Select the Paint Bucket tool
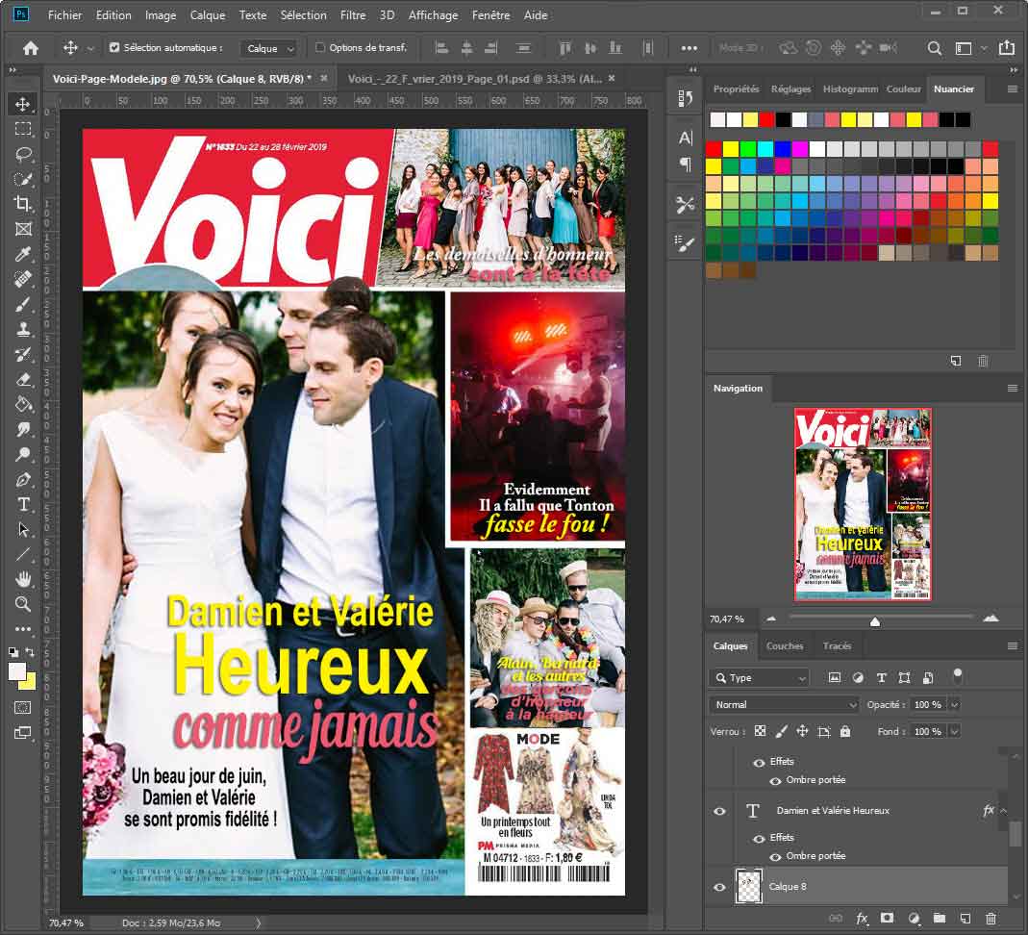This screenshot has height=935, width=1028. pos(23,404)
